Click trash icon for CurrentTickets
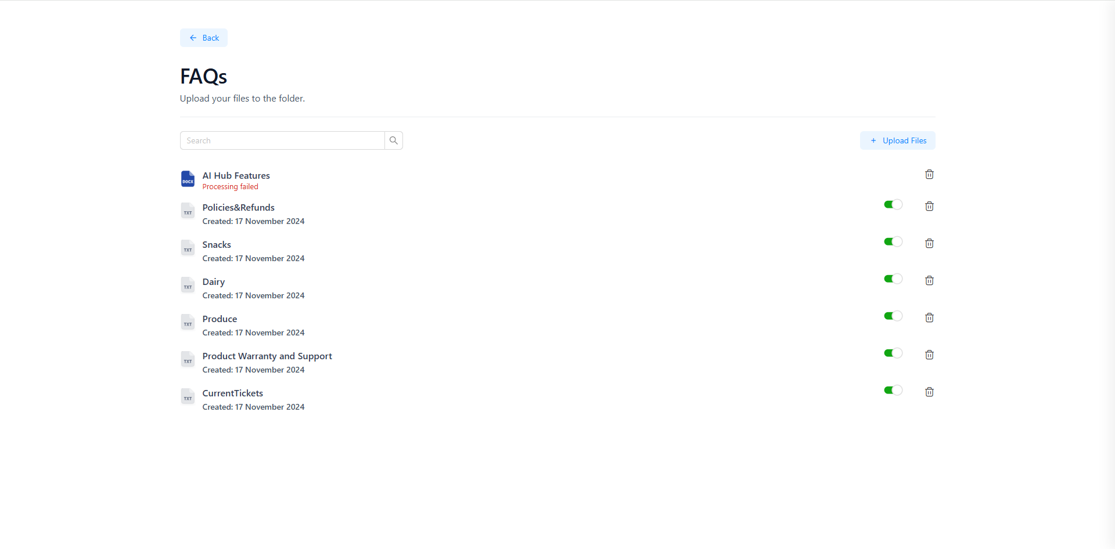This screenshot has height=549, width=1115. click(929, 392)
